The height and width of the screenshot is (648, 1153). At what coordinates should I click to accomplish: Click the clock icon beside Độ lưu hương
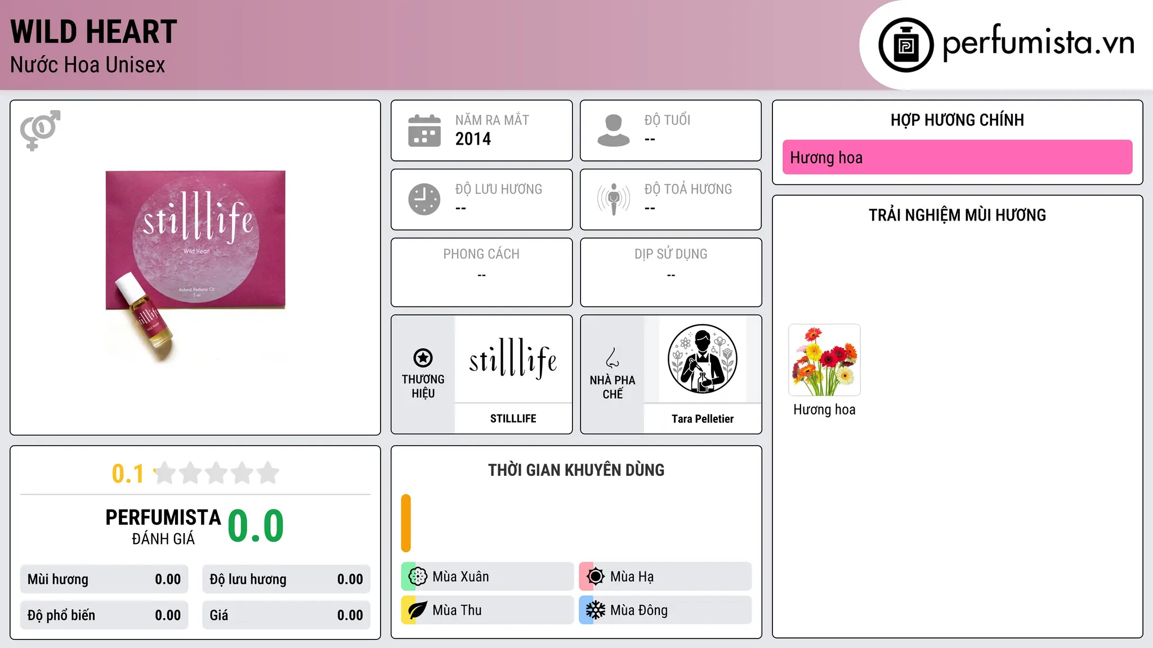pos(424,199)
